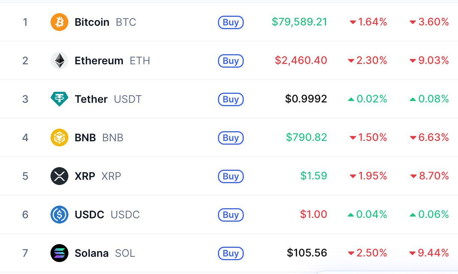
Task: Click the yellow BNB logo icon
Action: (59, 138)
